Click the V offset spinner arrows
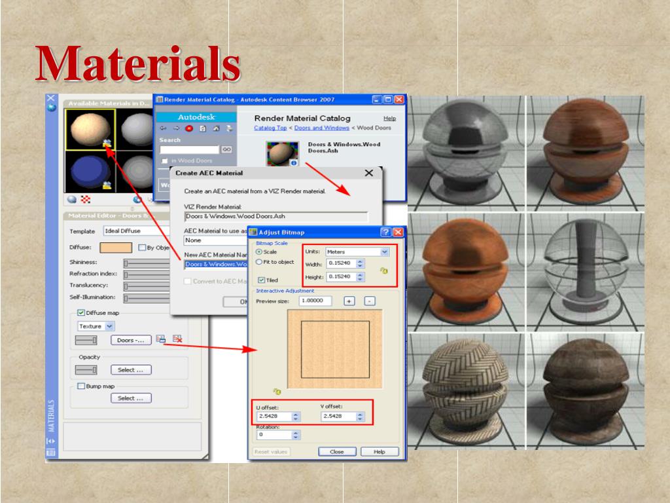670x503 pixels. pyautogui.click(x=360, y=416)
